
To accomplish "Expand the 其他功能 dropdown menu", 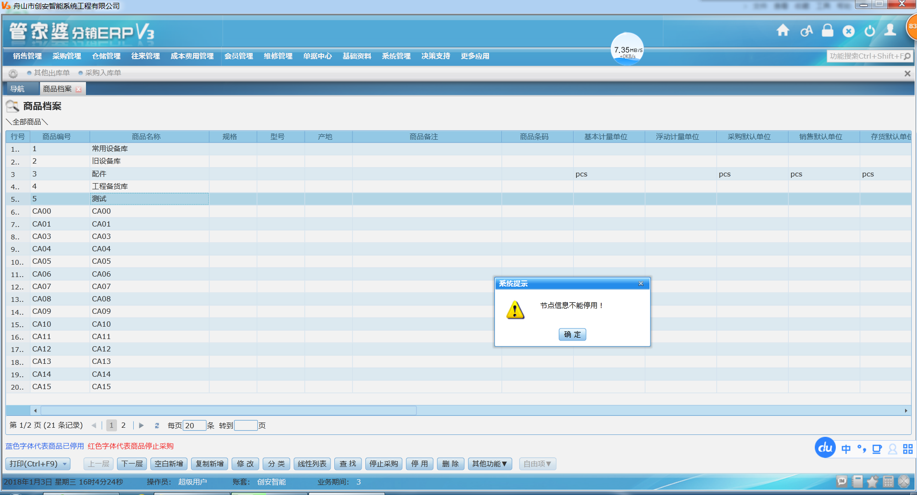I will [x=490, y=464].
